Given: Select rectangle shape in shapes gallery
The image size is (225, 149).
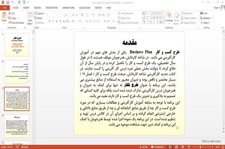Looking at the screenshot, I should click(x=154, y=14).
